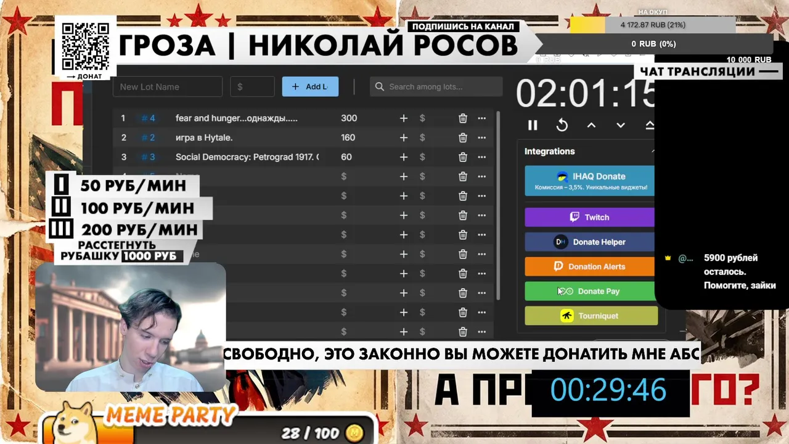The width and height of the screenshot is (789, 444).
Task: Click plus icon on Social Democracy row
Action: coord(404,157)
